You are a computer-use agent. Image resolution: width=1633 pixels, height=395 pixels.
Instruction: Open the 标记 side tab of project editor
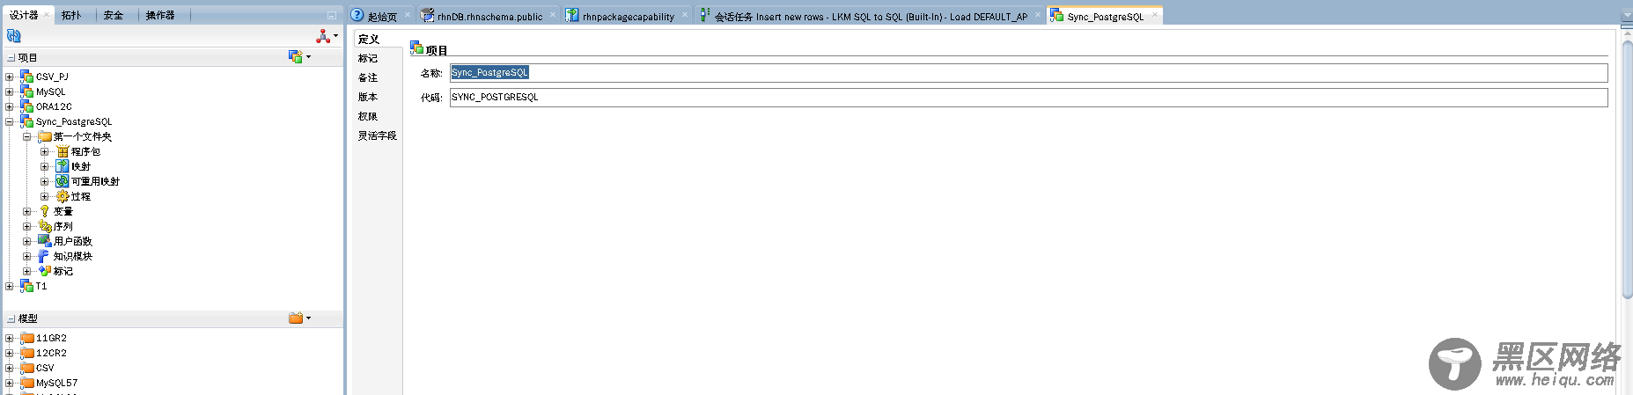(368, 58)
